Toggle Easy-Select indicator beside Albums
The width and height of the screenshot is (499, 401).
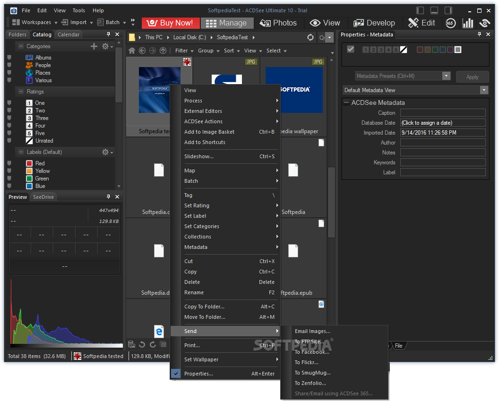[9, 58]
